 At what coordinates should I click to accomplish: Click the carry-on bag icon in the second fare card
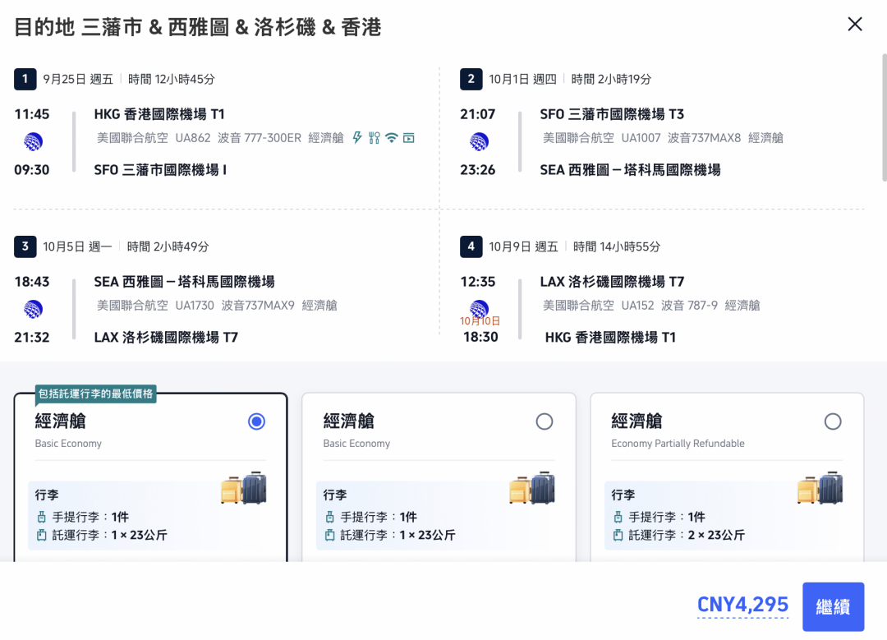(x=330, y=517)
